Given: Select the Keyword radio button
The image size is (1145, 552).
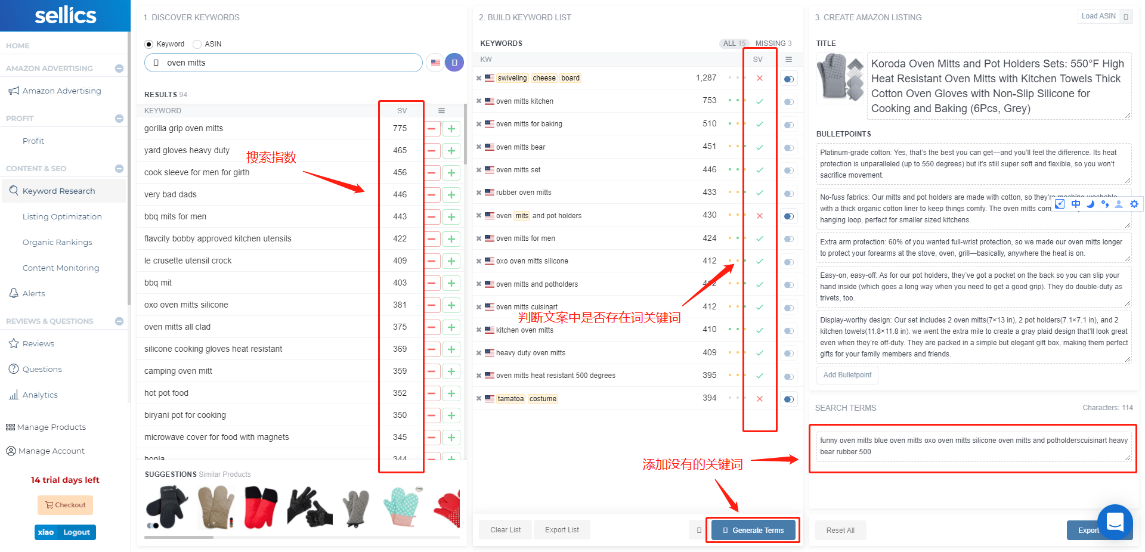Looking at the screenshot, I should tap(148, 44).
